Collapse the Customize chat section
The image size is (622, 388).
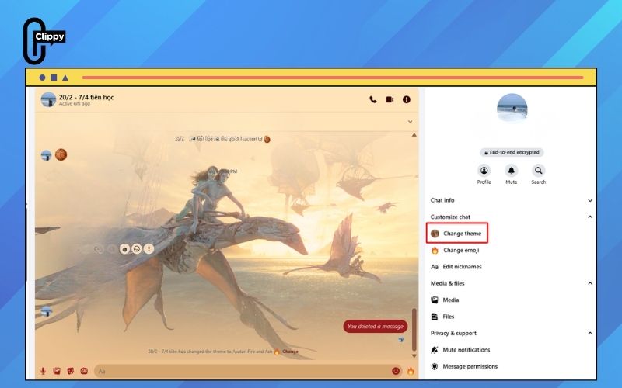pyautogui.click(x=512, y=217)
